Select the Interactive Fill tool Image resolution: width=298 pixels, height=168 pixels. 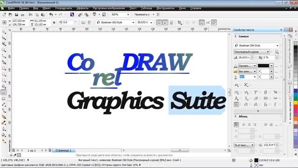tap(4, 141)
